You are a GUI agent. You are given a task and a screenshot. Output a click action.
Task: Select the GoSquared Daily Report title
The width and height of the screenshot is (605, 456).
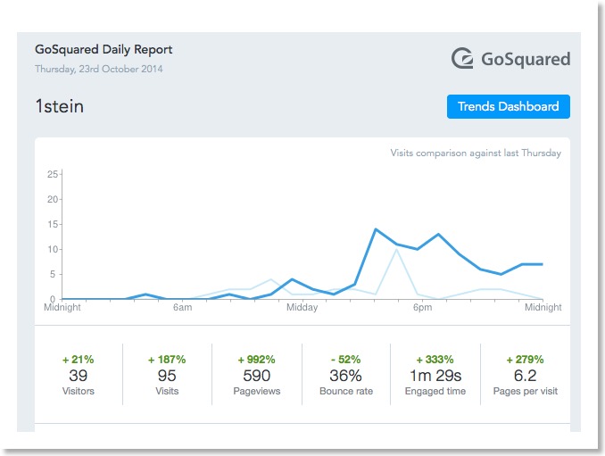pyautogui.click(x=104, y=50)
